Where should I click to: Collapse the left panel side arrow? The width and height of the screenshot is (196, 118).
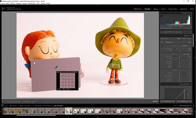1,58
